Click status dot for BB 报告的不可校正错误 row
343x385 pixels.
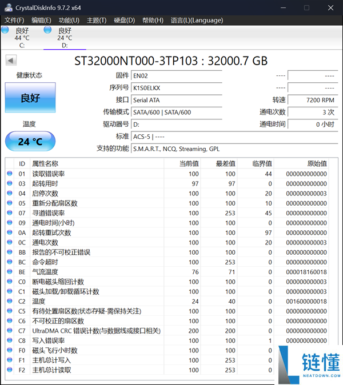tap(10, 252)
